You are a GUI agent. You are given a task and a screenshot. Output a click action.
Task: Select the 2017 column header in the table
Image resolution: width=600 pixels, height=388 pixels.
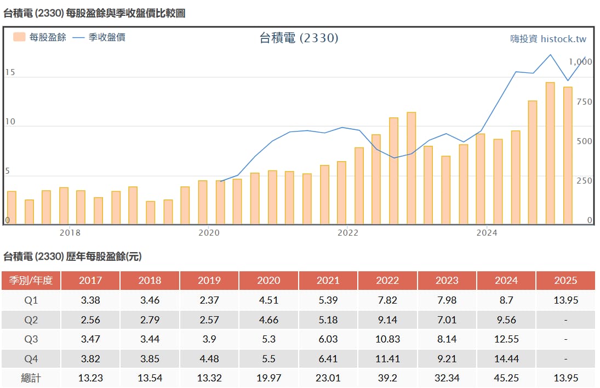(x=90, y=281)
